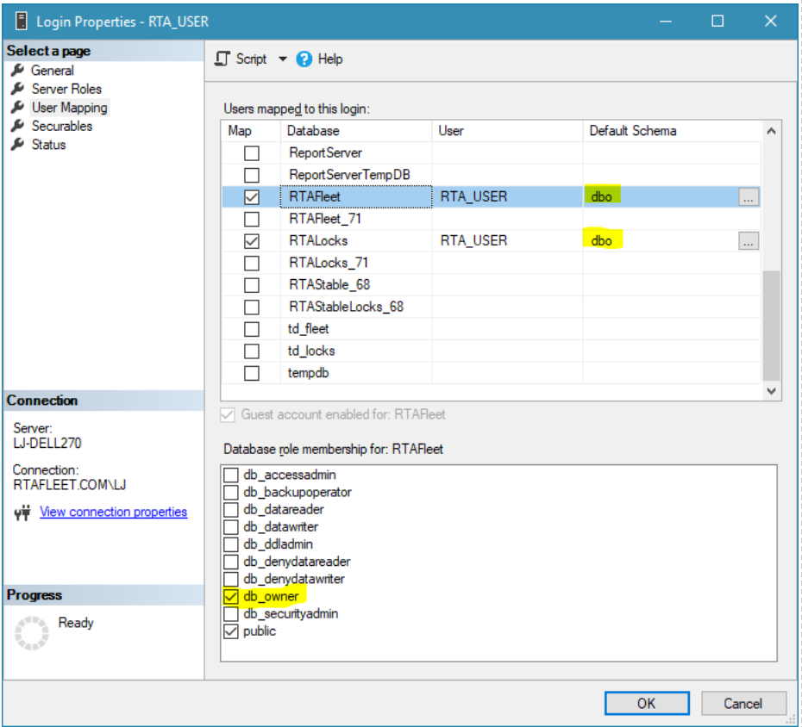Click the Login Properties title bar icon
The image size is (802, 727).
point(20,22)
